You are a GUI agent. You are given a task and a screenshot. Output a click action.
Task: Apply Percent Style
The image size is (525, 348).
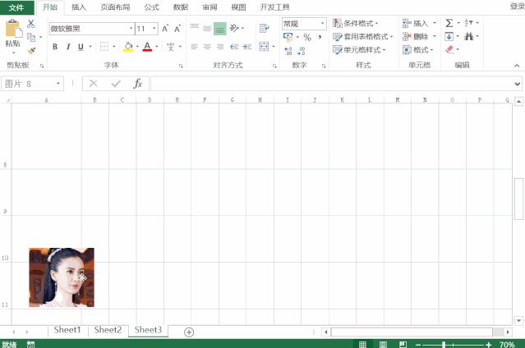pos(307,37)
